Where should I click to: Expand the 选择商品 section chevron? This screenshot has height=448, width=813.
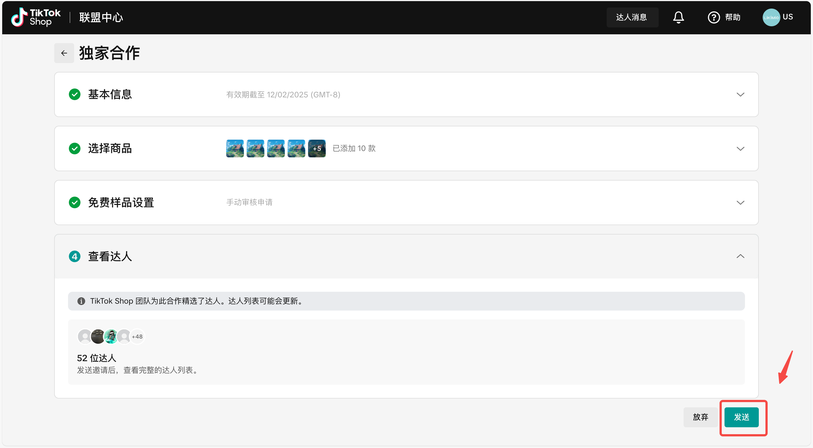pyautogui.click(x=740, y=149)
